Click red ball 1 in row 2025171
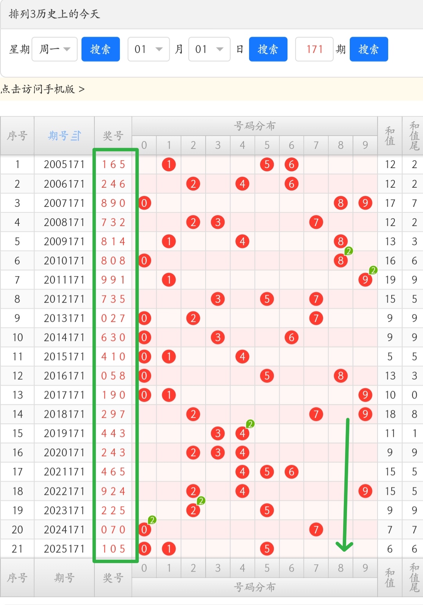Viewport: 423px width, 605px height. click(x=169, y=549)
